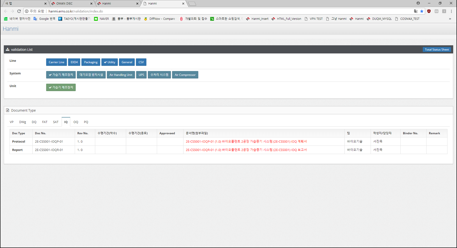Select the Packaging line button
This screenshot has height=248, width=457.
pyautogui.click(x=91, y=62)
